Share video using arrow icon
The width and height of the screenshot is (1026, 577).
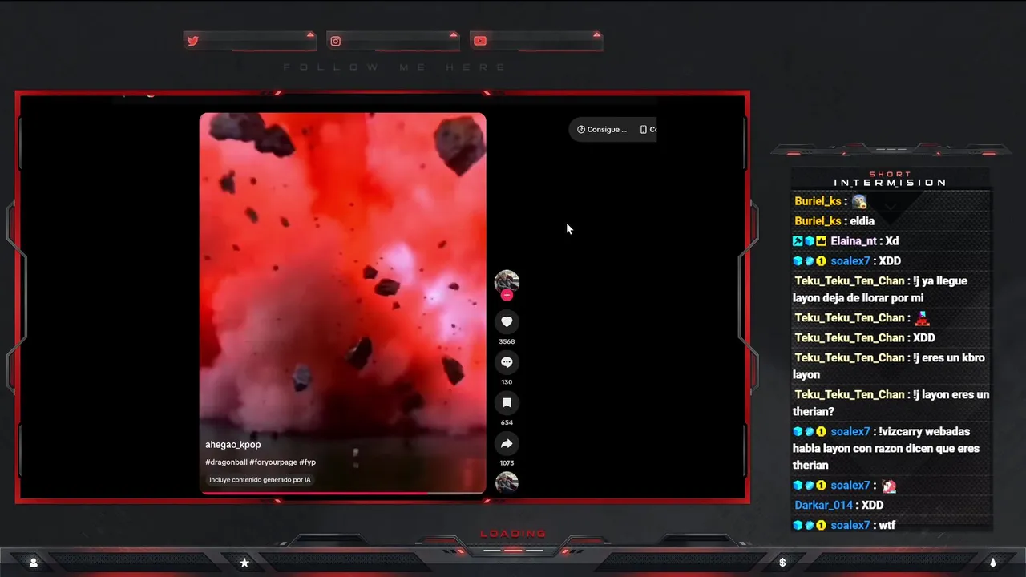tap(507, 443)
